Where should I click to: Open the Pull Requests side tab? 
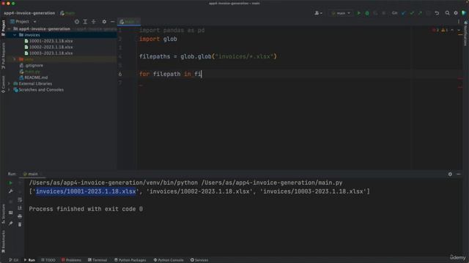[x=3, y=56]
